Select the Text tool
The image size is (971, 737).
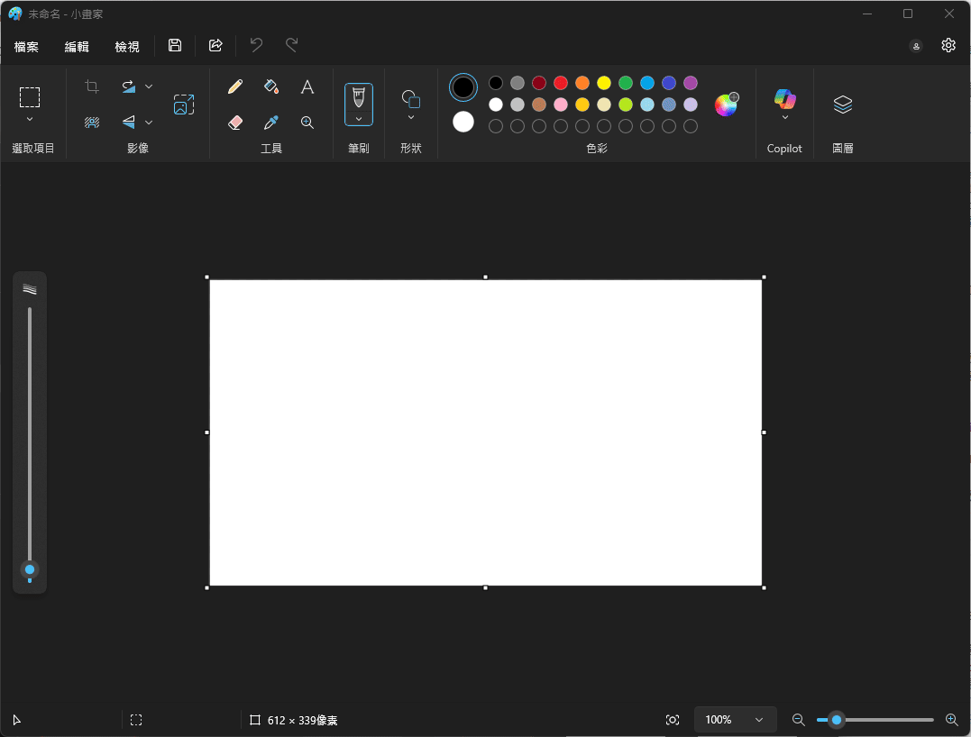click(x=307, y=86)
